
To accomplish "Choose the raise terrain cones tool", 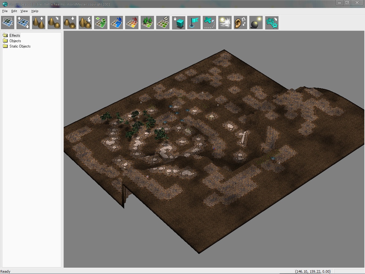I will coord(39,23).
